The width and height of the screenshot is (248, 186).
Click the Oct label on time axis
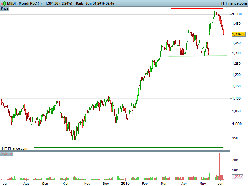pos(65,184)
